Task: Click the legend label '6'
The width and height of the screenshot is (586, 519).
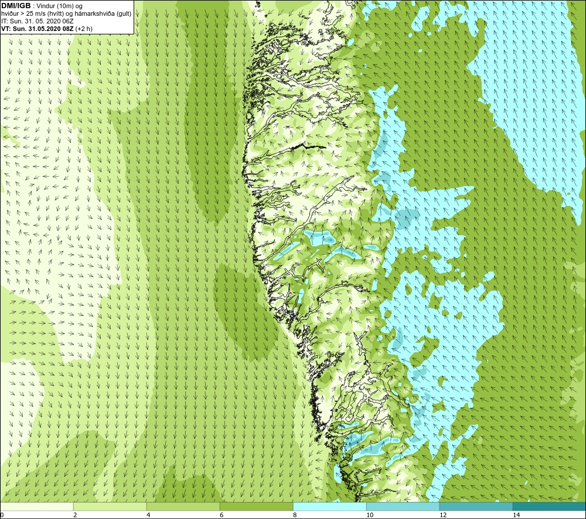Action: point(222,515)
